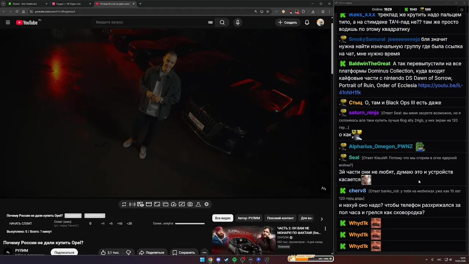The width and height of the screenshot is (469, 264).
Task: Adjust the Громк. алерта volume slider
Action: point(190,223)
